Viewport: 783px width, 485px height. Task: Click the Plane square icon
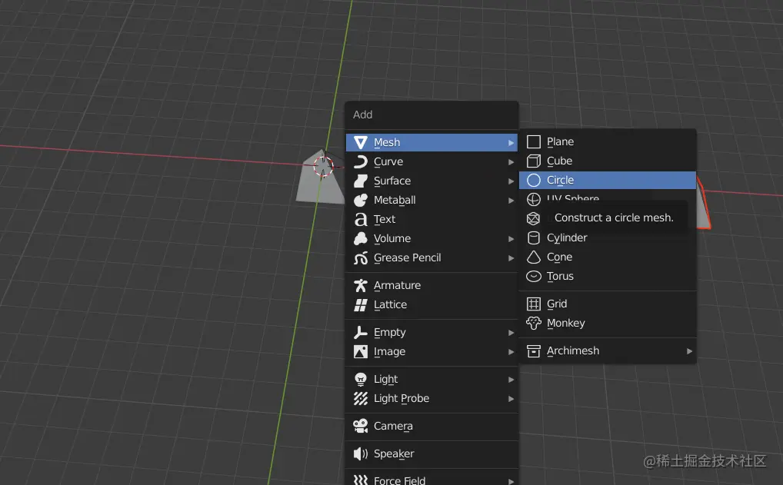pos(533,142)
